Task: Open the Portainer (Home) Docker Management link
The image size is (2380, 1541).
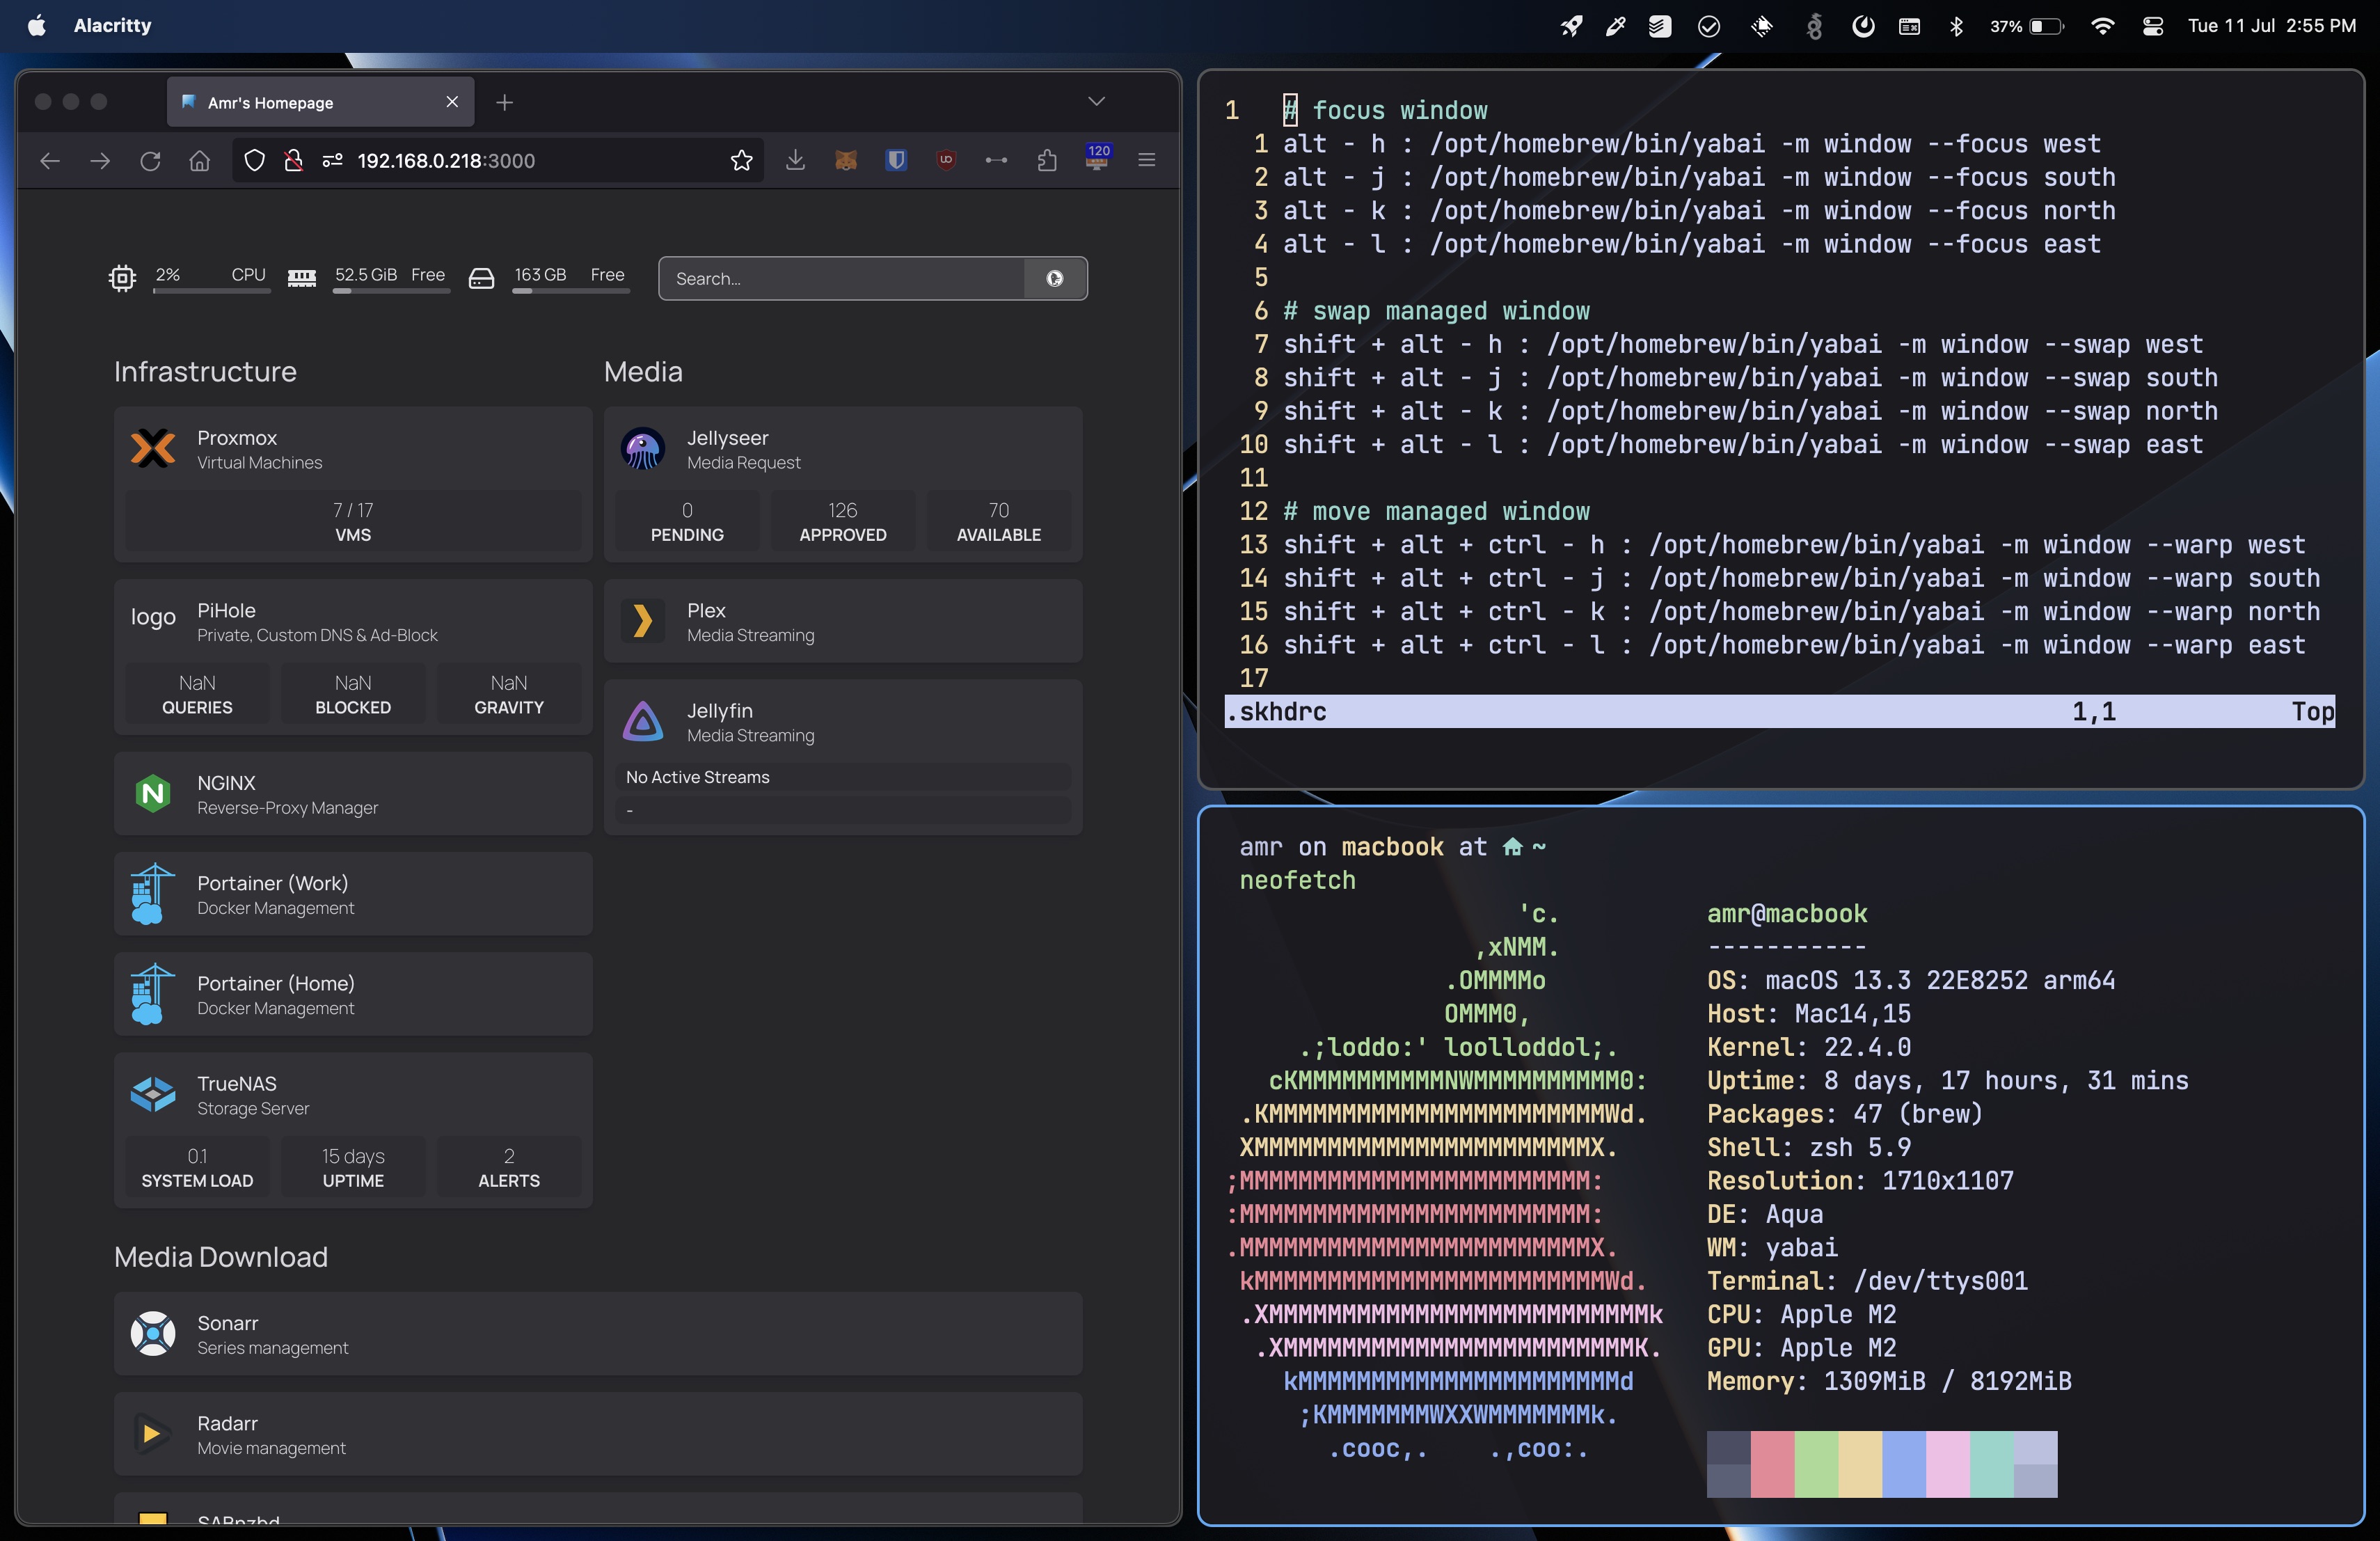Action: pyautogui.click(x=353, y=994)
